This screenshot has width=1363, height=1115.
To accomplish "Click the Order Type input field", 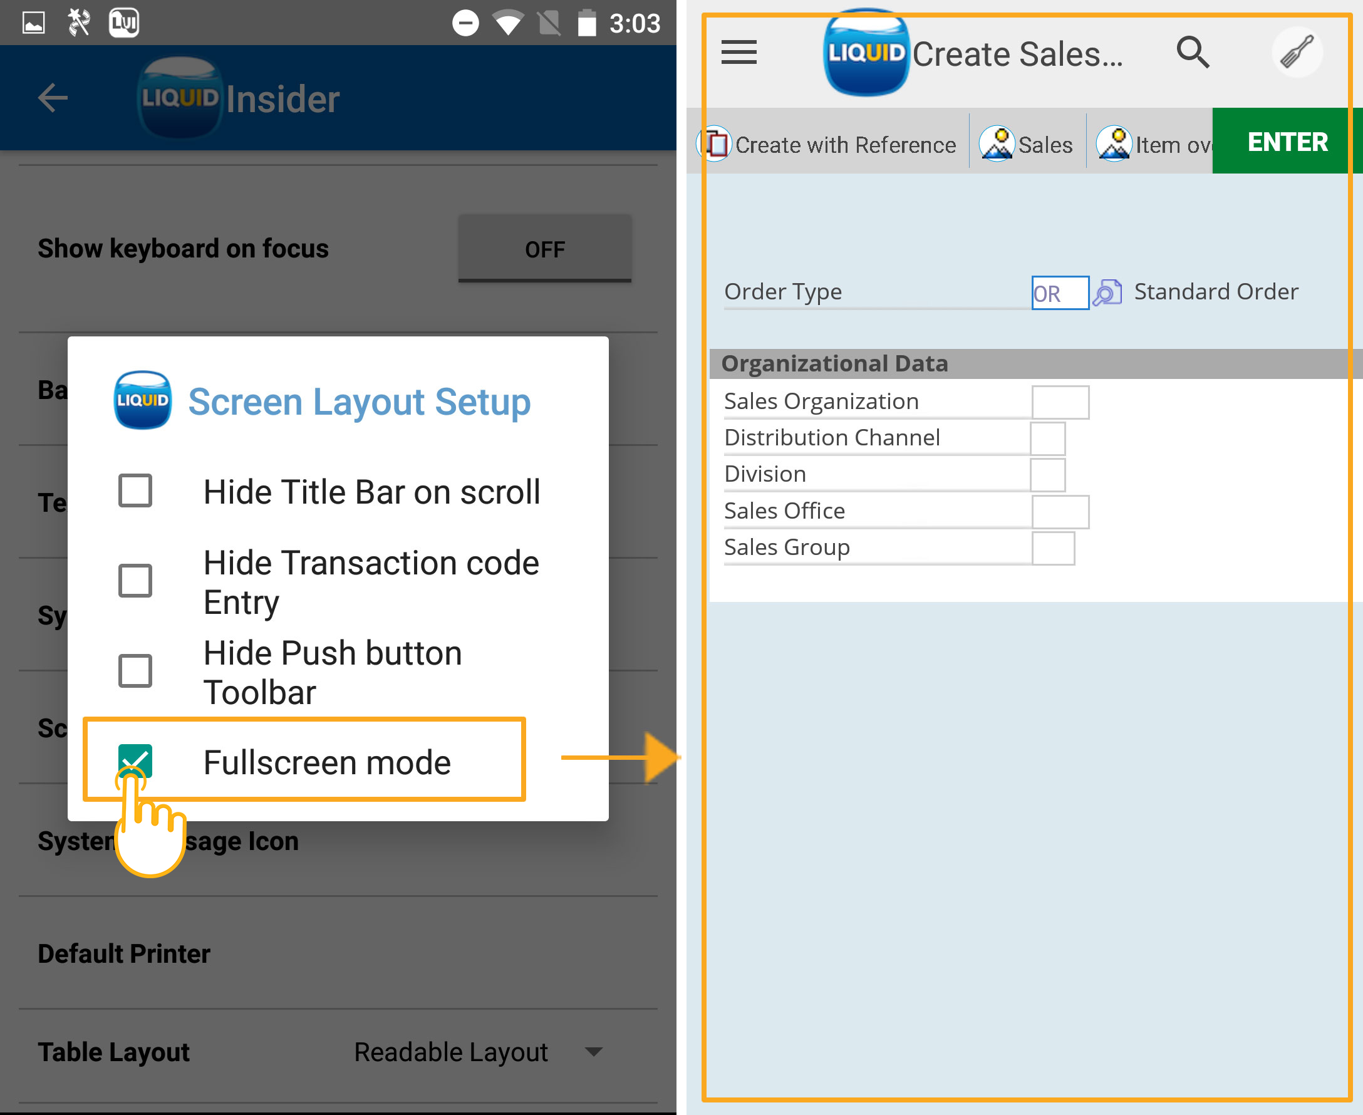I will pos(1060,293).
